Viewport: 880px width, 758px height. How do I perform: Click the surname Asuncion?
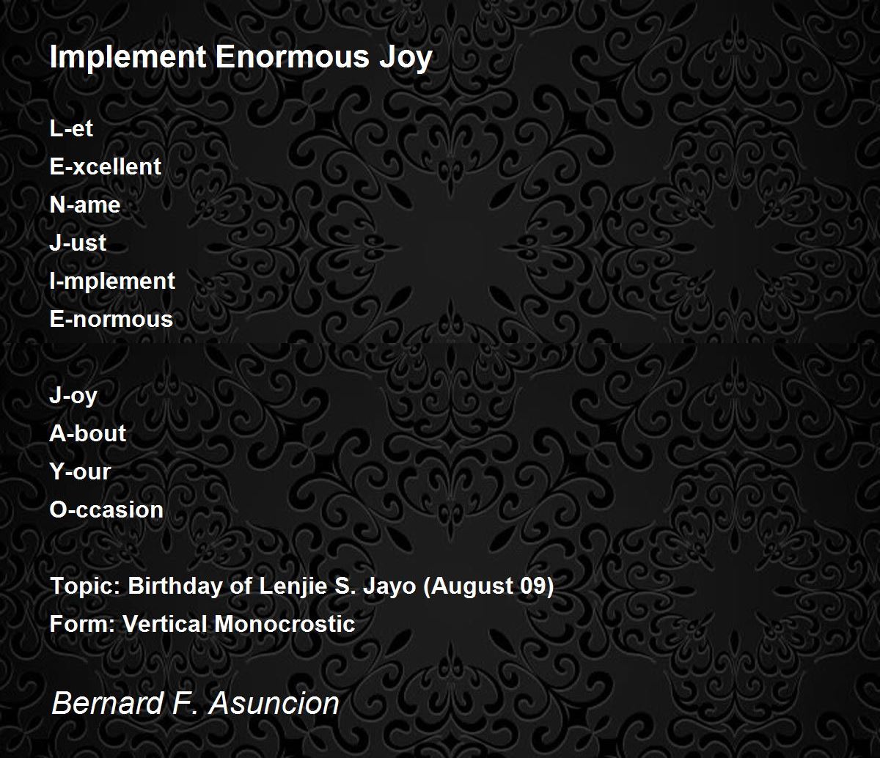(x=275, y=704)
